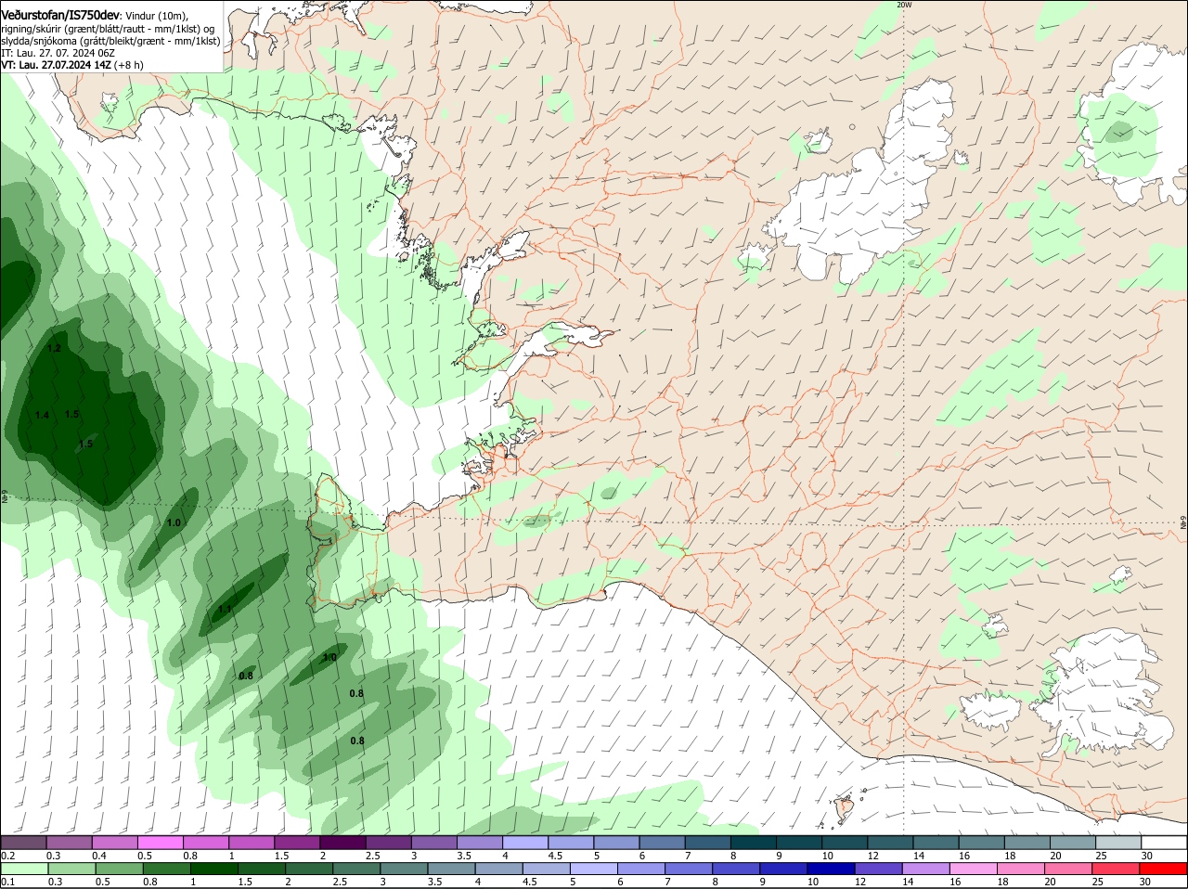The image size is (1188, 889).
Task: Pick top scale swatch between 9 and 10
Action: coord(799,842)
